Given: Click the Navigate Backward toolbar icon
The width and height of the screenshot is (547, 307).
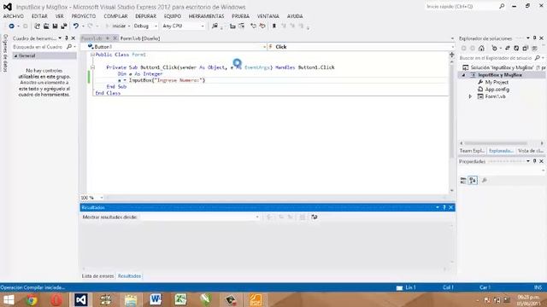Looking at the screenshot, I should tap(11, 26).
